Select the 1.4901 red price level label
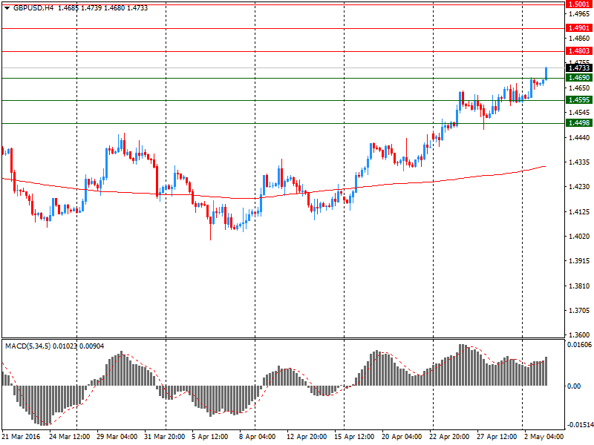This screenshot has width=594, height=445. point(579,28)
